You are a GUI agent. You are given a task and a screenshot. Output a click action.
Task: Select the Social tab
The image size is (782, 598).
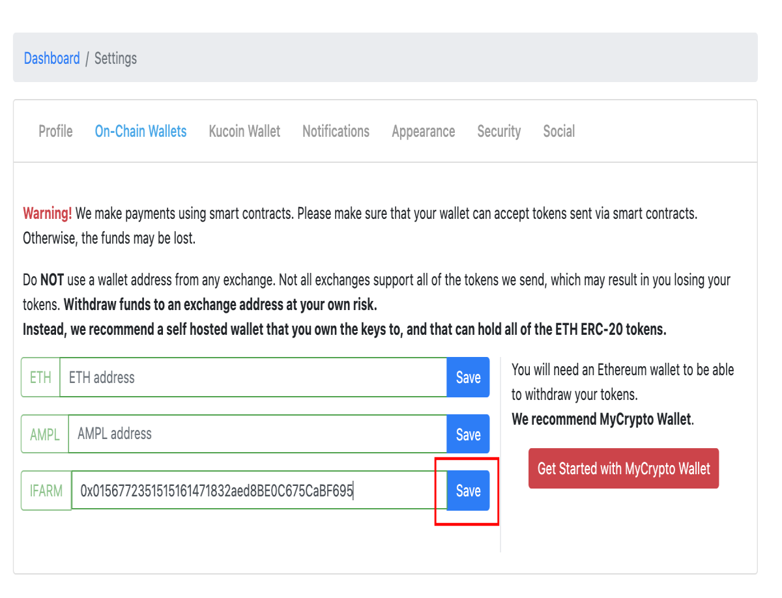point(558,131)
